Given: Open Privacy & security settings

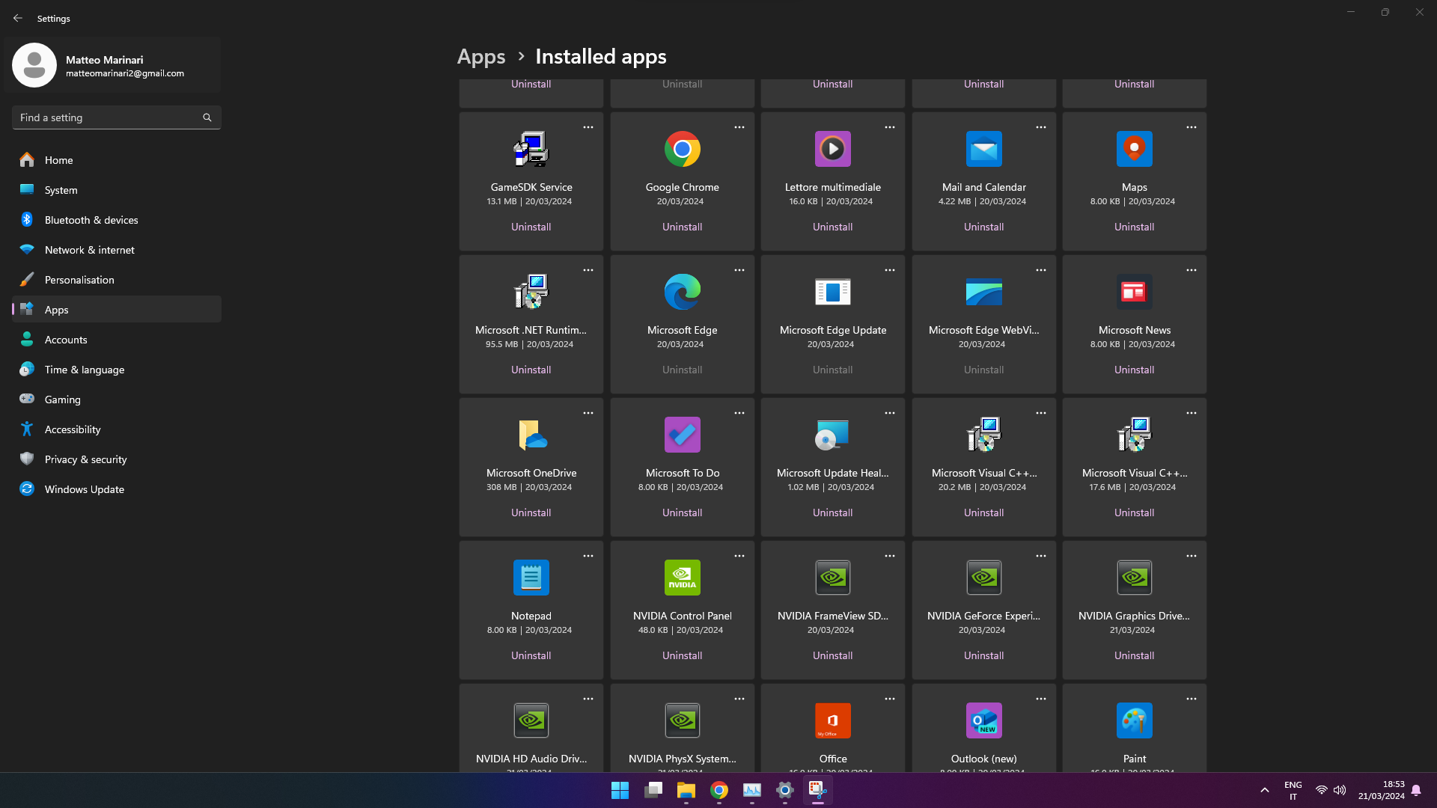Looking at the screenshot, I should point(117,459).
